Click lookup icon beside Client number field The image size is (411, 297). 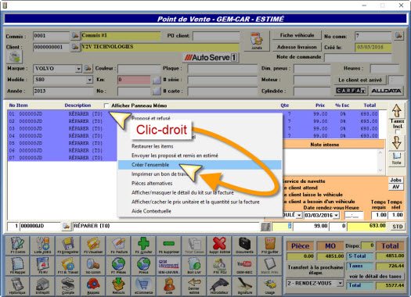click(x=75, y=47)
